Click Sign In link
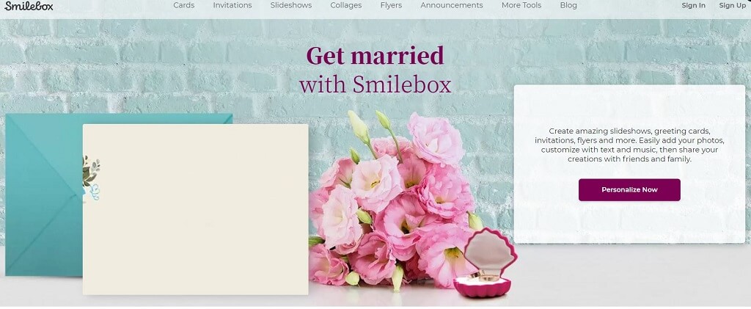Image resolution: width=751 pixels, height=309 pixels. pyautogui.click(x=694, y=5)
